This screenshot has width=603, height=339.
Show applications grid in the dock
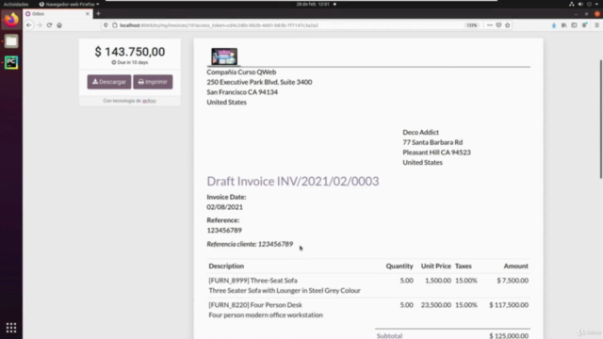click(x=11, y=328)
